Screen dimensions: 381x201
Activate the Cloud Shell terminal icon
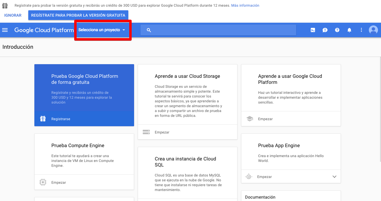pos(313,30)
